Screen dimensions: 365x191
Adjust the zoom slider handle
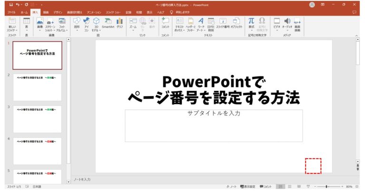coord(327,187)
